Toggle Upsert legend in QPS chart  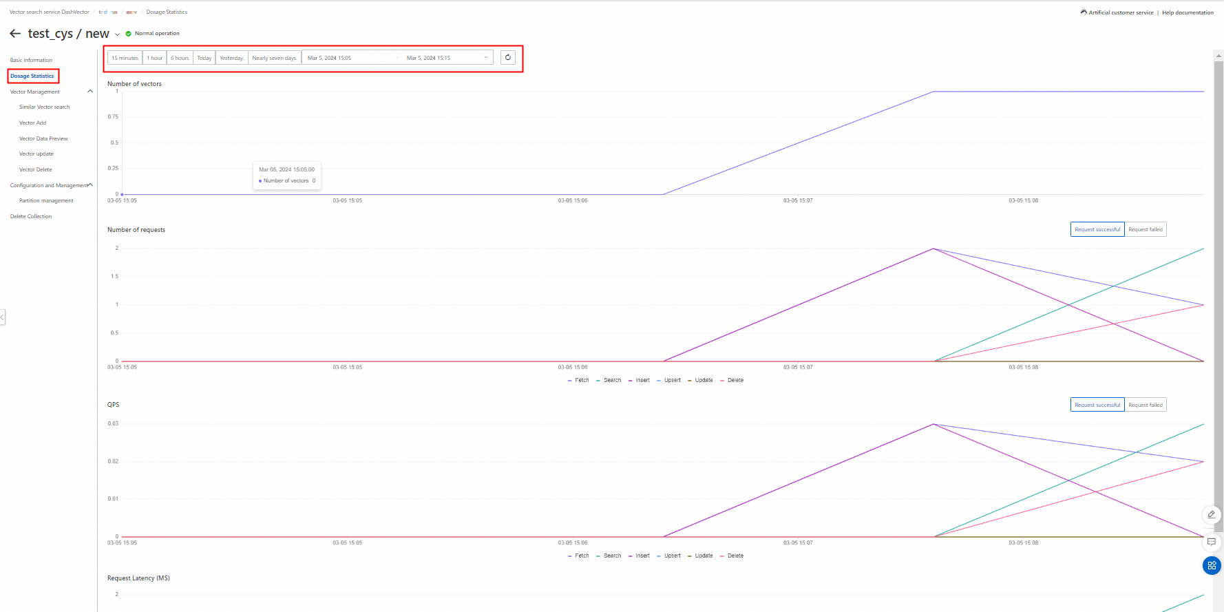tap(668, 556)
